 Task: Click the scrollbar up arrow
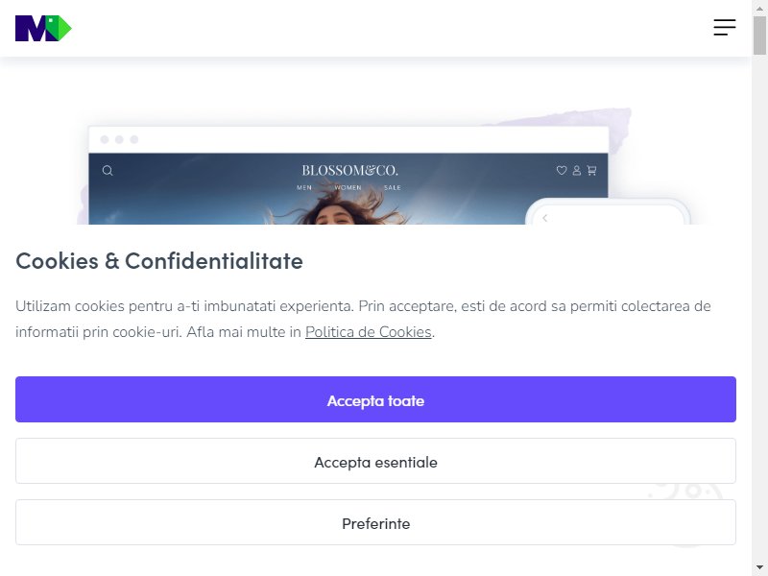pyautogui.click(x=759, y=8)
